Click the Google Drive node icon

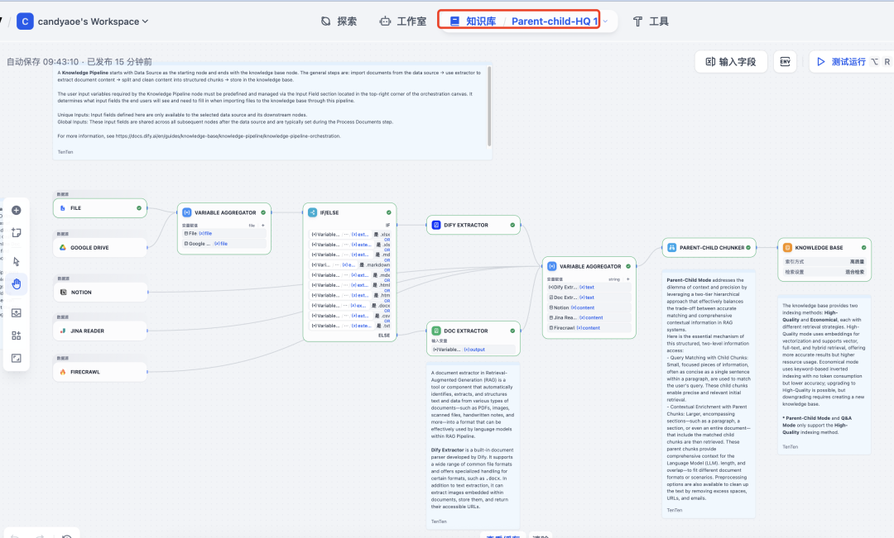coord(63,248)
